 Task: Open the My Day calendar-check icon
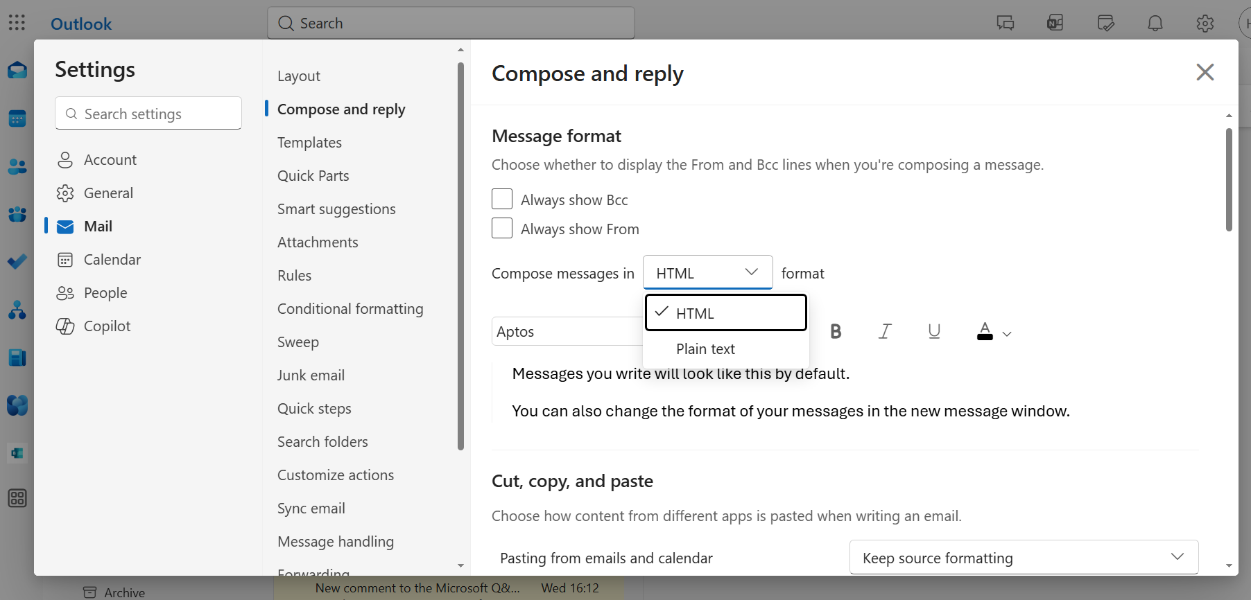point(1105,23)
